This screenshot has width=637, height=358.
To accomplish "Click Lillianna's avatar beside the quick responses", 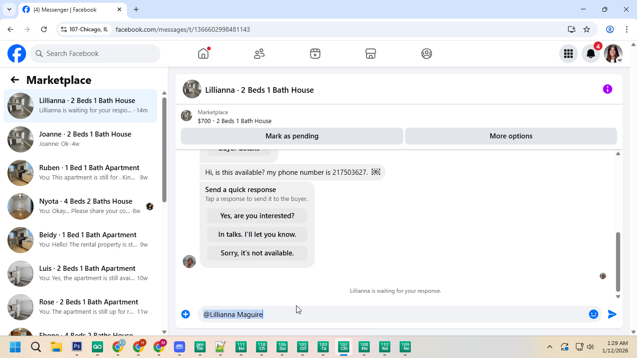I will click(189, 262).
